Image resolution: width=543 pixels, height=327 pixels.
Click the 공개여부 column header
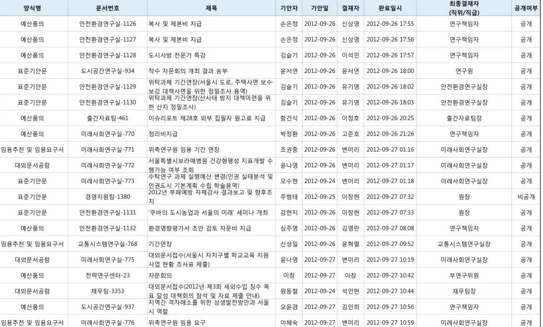[526, 8]
